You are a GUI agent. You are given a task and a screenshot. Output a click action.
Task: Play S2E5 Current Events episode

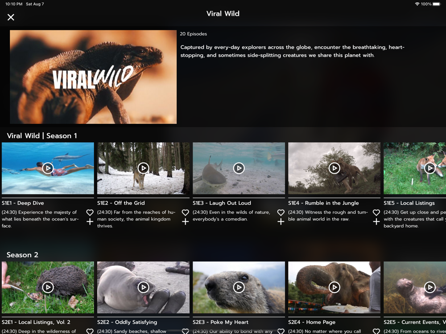click(430, 287)
